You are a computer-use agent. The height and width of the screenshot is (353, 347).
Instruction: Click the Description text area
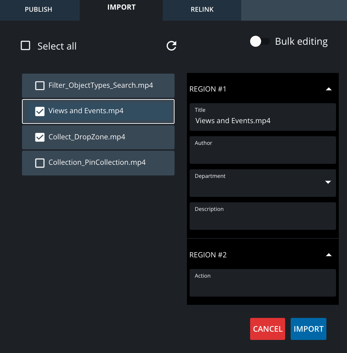[262, 217]
